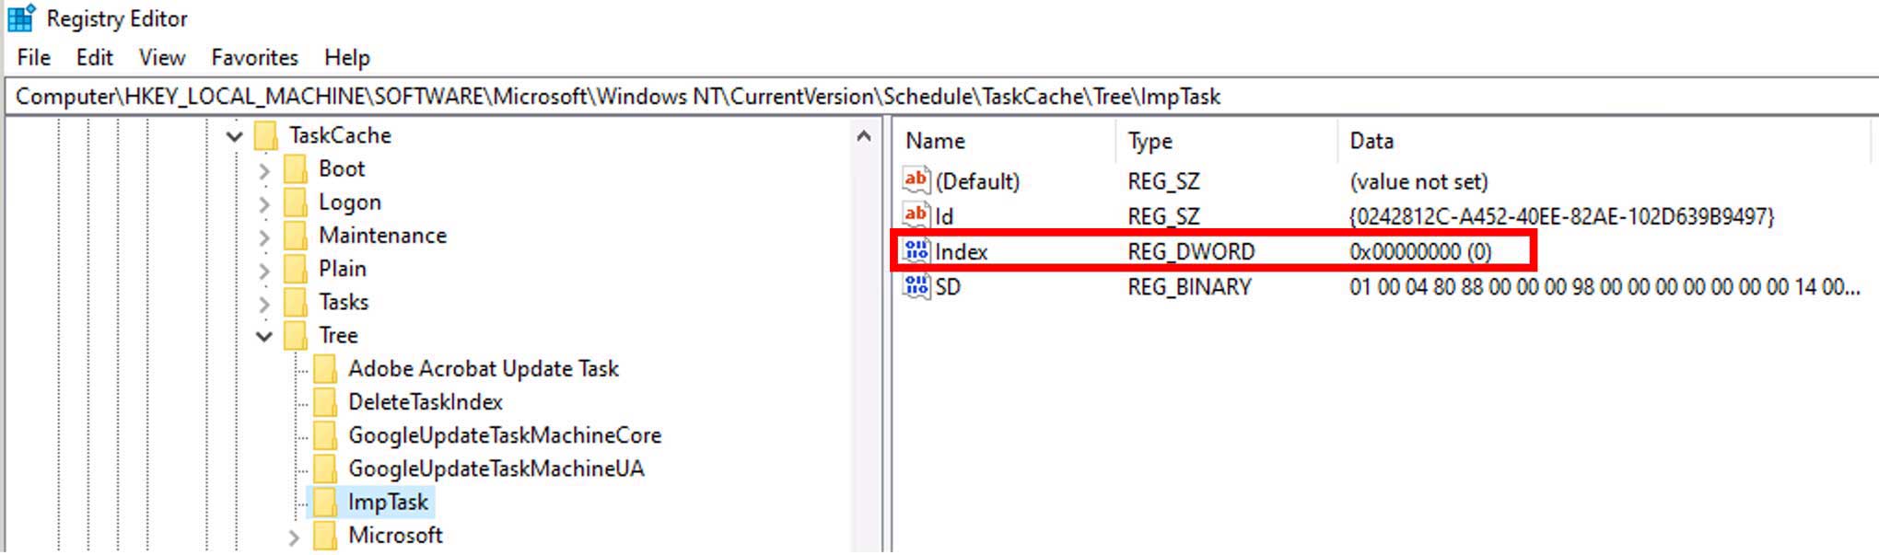The image size is (1879, 555).
Task: Select the SD binary value icon
Action: (916, 286)
